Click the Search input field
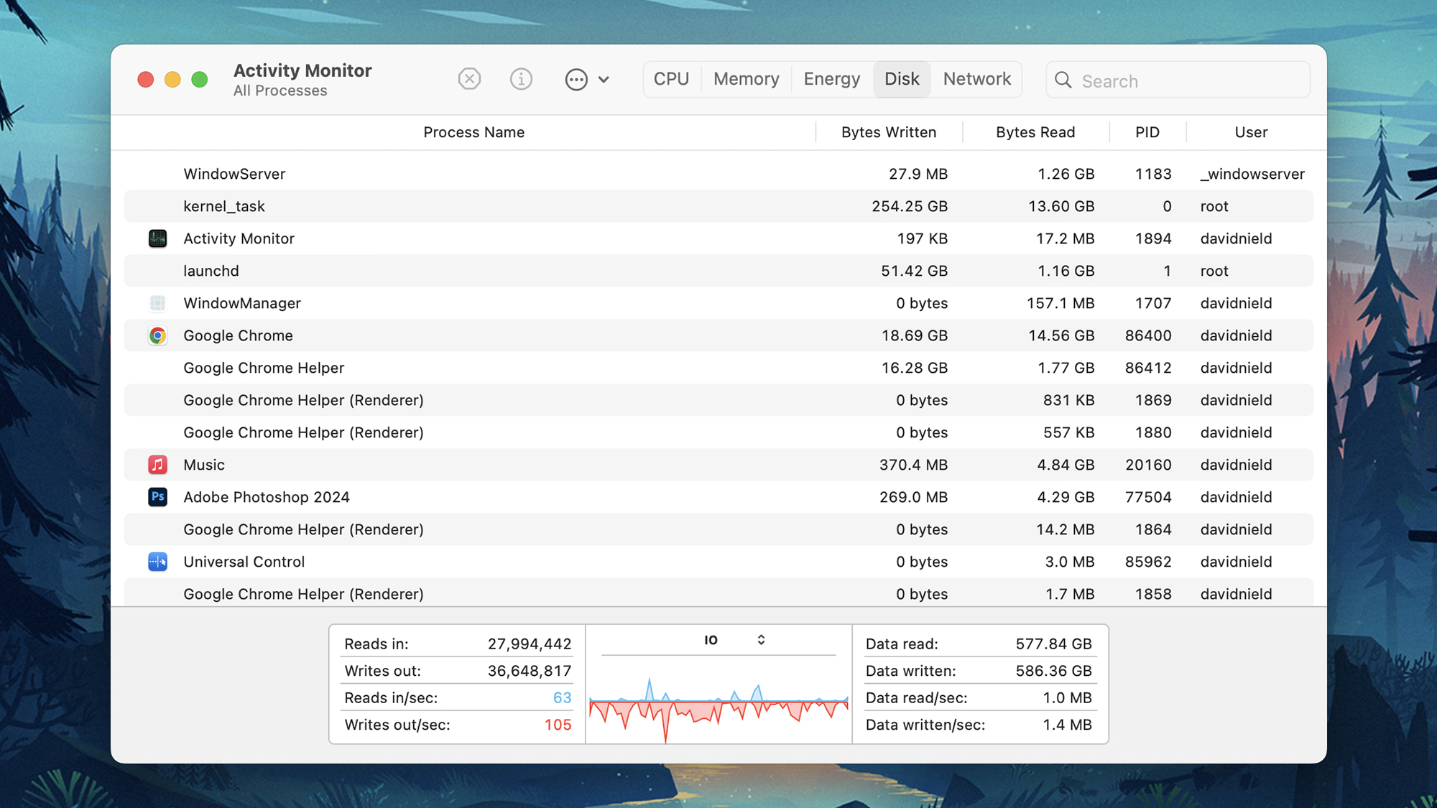1437x808 pixels. pyautogui.click(x=1175, y=79)
